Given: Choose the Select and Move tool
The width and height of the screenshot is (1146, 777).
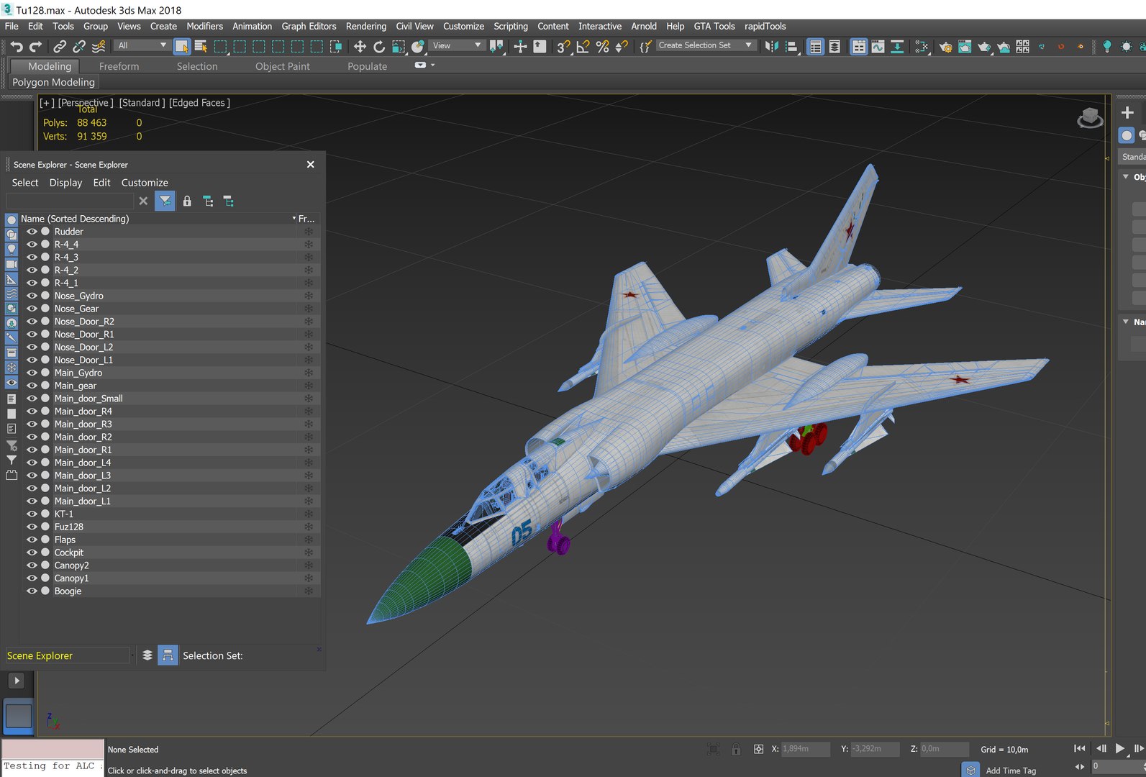Looking at the screenshot, I should tap(360, 46).
